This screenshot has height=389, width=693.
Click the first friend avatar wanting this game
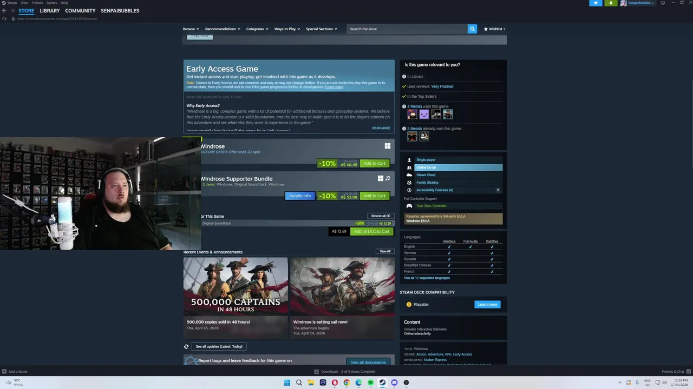tap(413, 115)
